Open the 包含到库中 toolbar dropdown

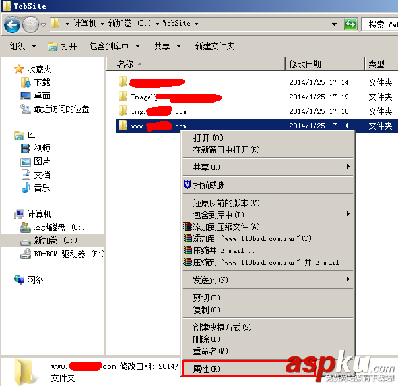115,46
